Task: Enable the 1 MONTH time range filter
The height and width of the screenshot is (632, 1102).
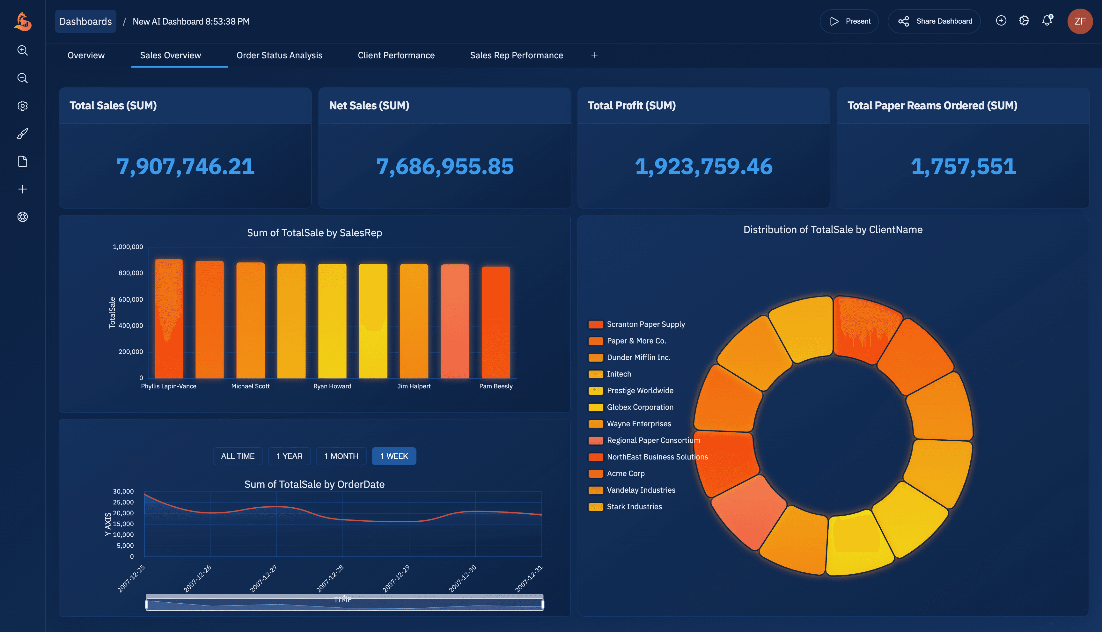Action: pos(341,456)
